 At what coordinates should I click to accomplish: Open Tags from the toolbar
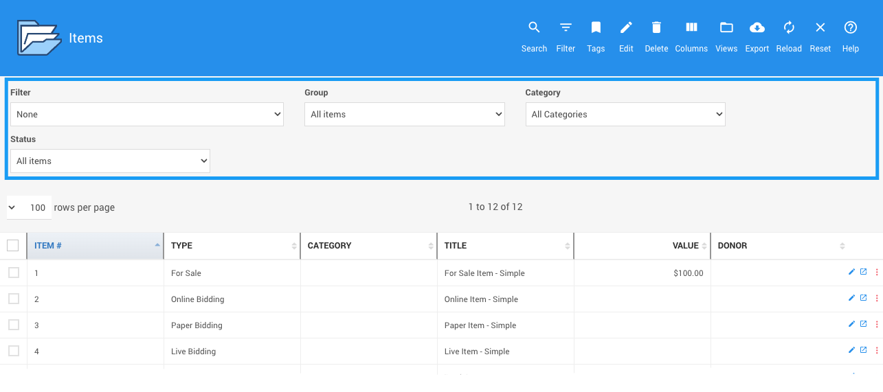tap(596, 36)
